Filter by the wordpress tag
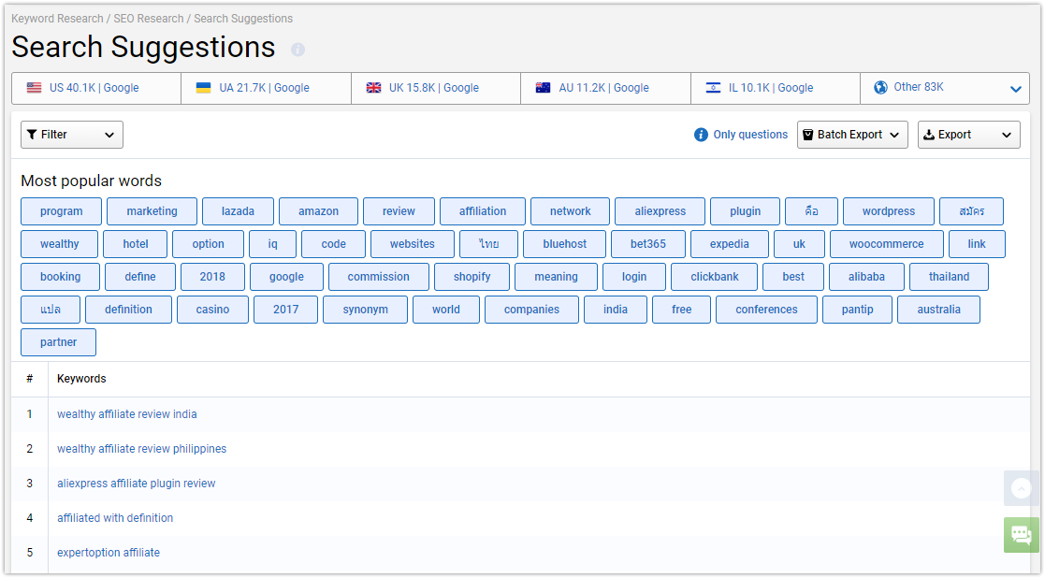Image resolution: width=1045 pixels, height=578 pixels. (x=889, y=211)
